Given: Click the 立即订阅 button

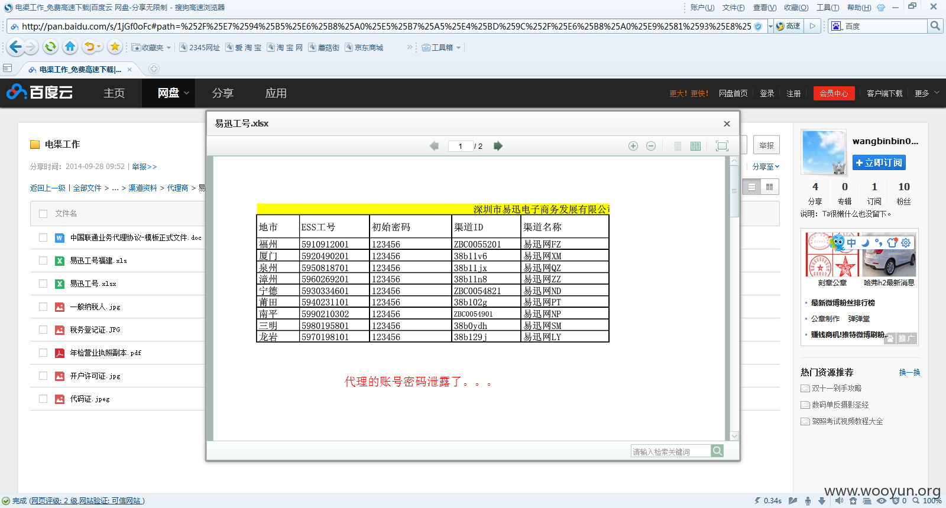Looking at the screenshot, I should pos(879,162).
